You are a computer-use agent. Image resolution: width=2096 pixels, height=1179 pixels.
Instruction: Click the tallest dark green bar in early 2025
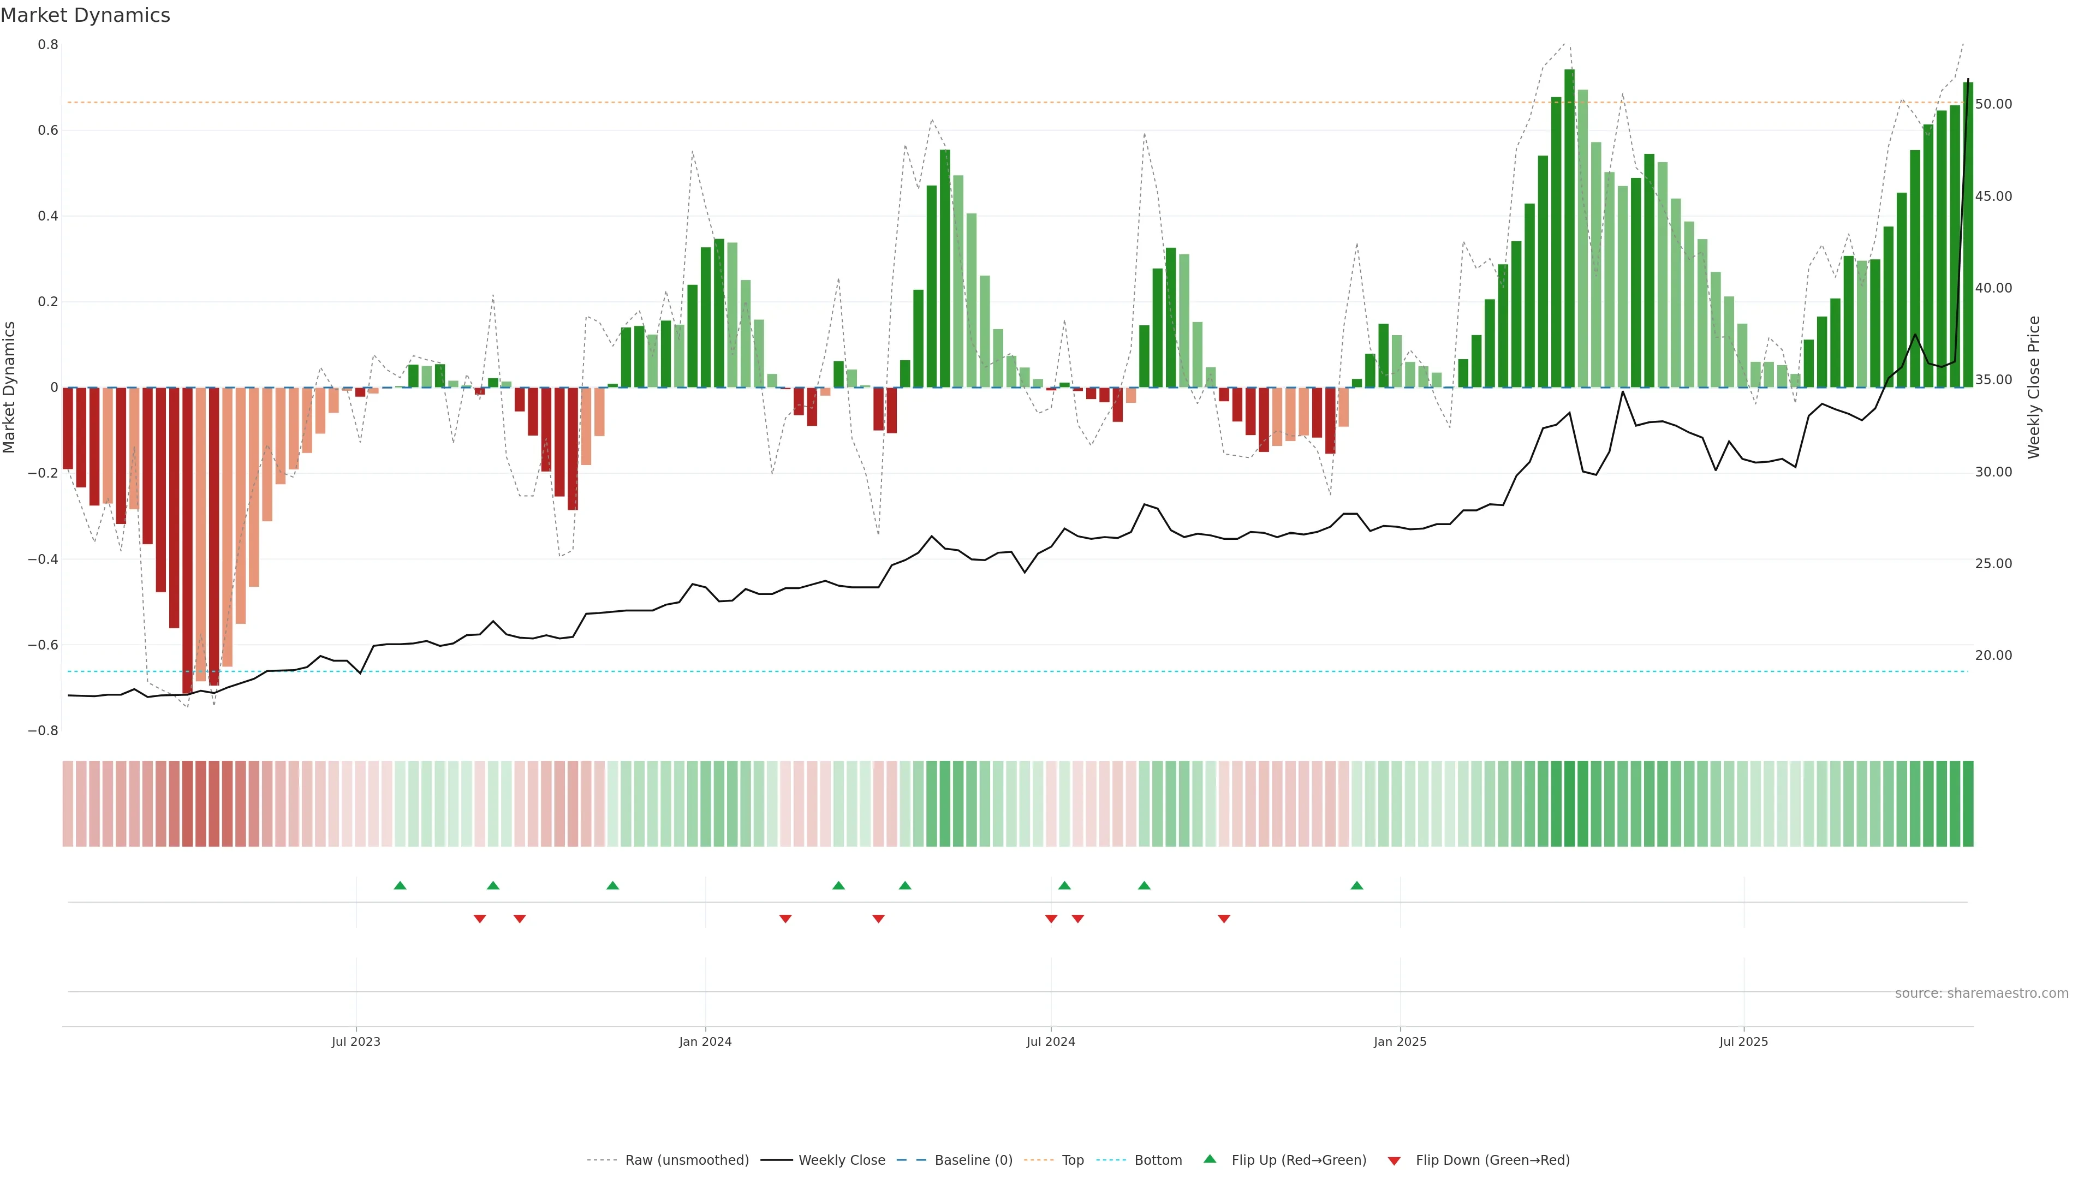(1569, 228)
